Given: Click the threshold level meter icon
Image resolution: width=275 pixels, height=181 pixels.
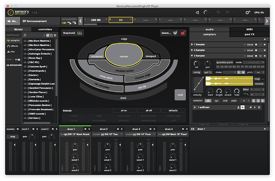Looking at the screenshot, I should coord(80,33).
